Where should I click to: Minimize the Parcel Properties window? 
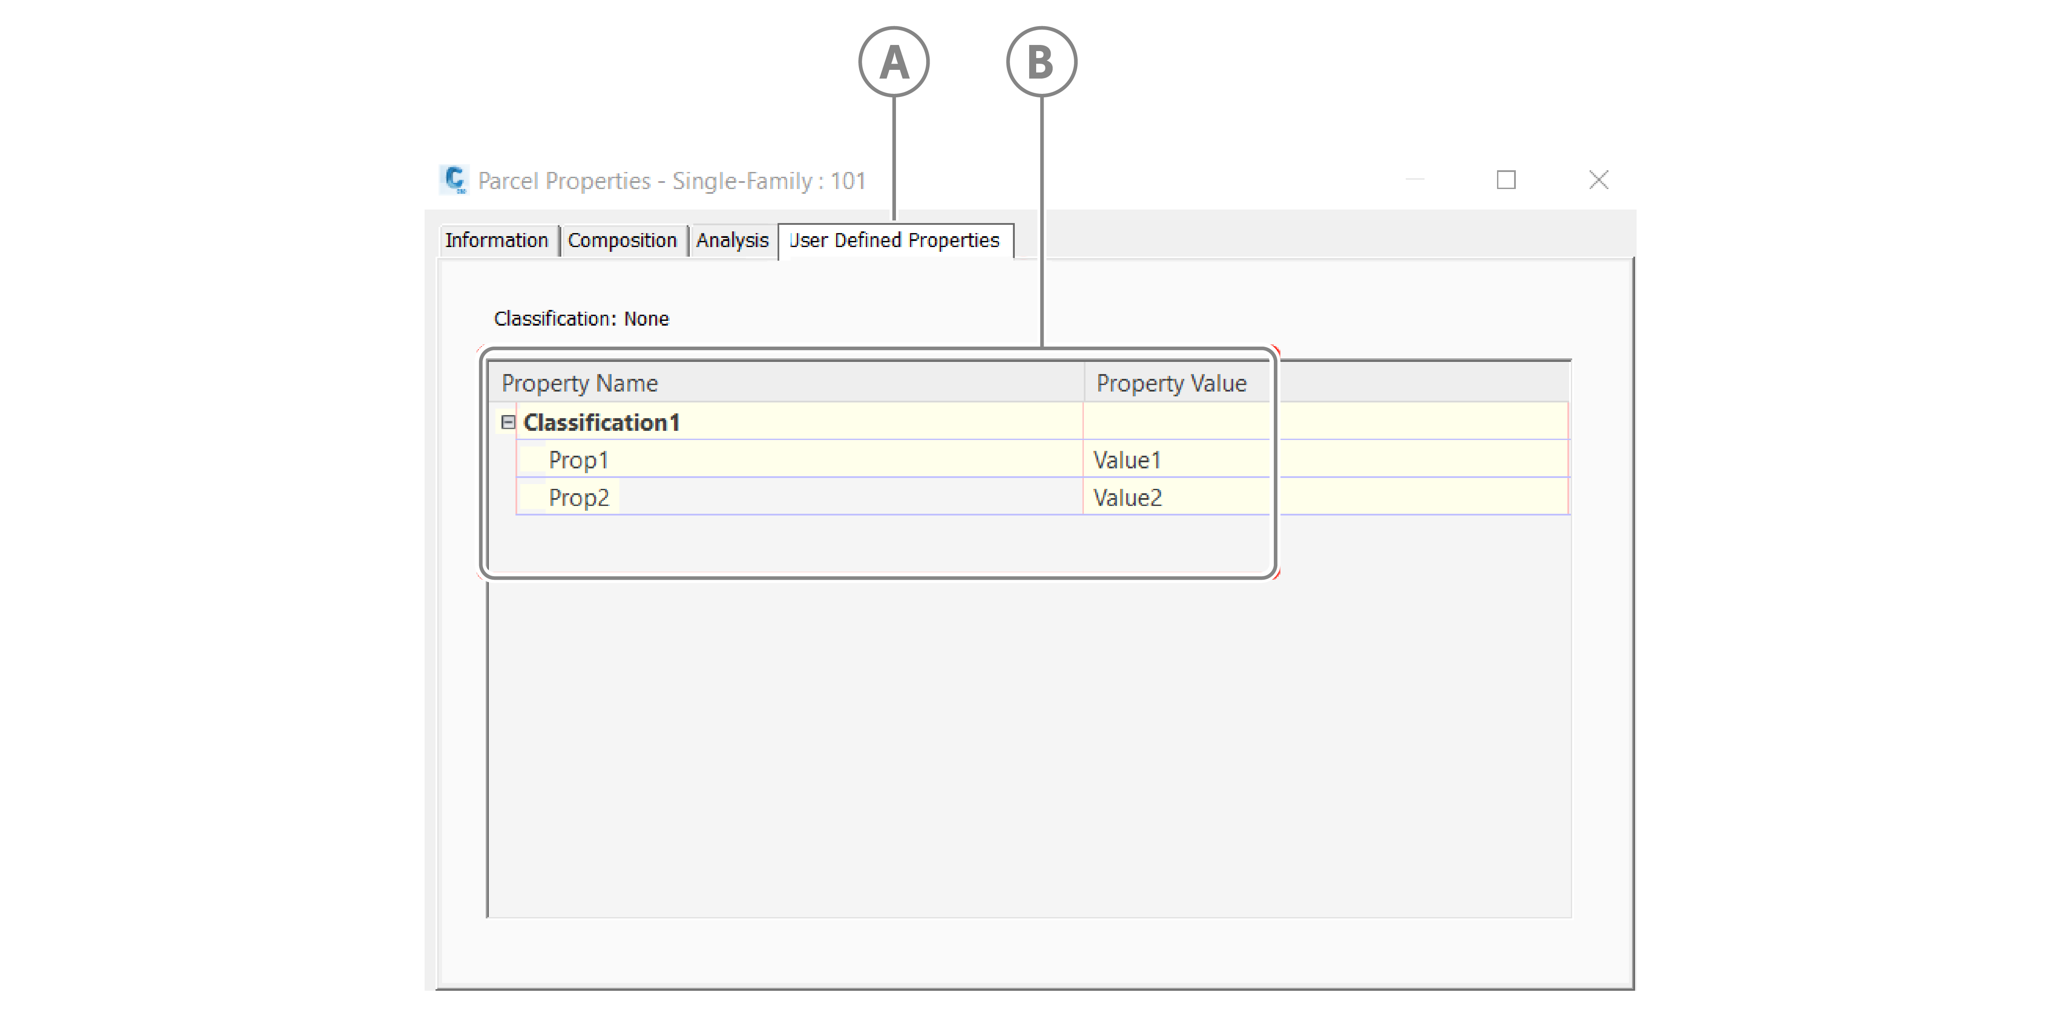(x=1414, y=180)
